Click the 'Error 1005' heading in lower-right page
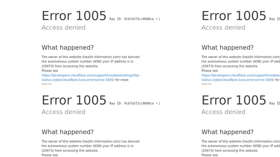Screen dimensions: 280x157 pos(234,100)
